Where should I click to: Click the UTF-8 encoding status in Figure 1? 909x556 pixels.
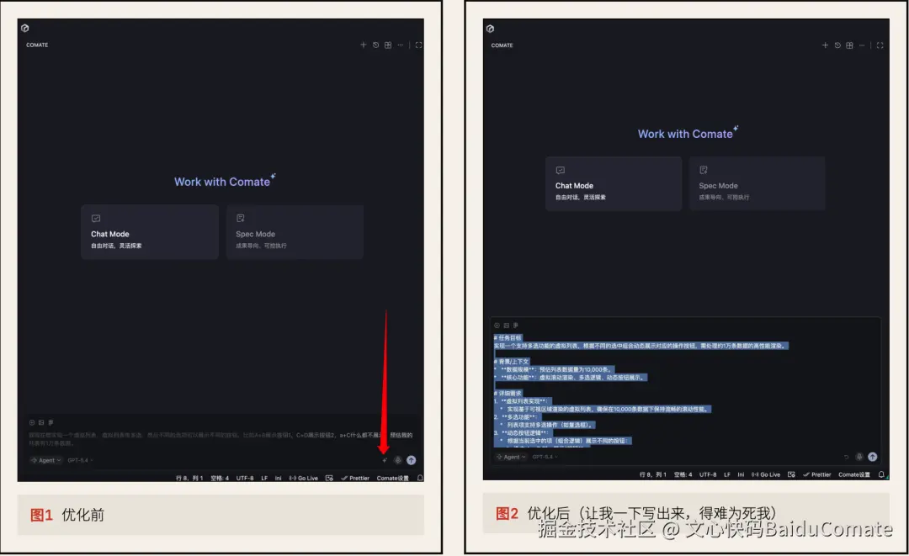[245, 478]
